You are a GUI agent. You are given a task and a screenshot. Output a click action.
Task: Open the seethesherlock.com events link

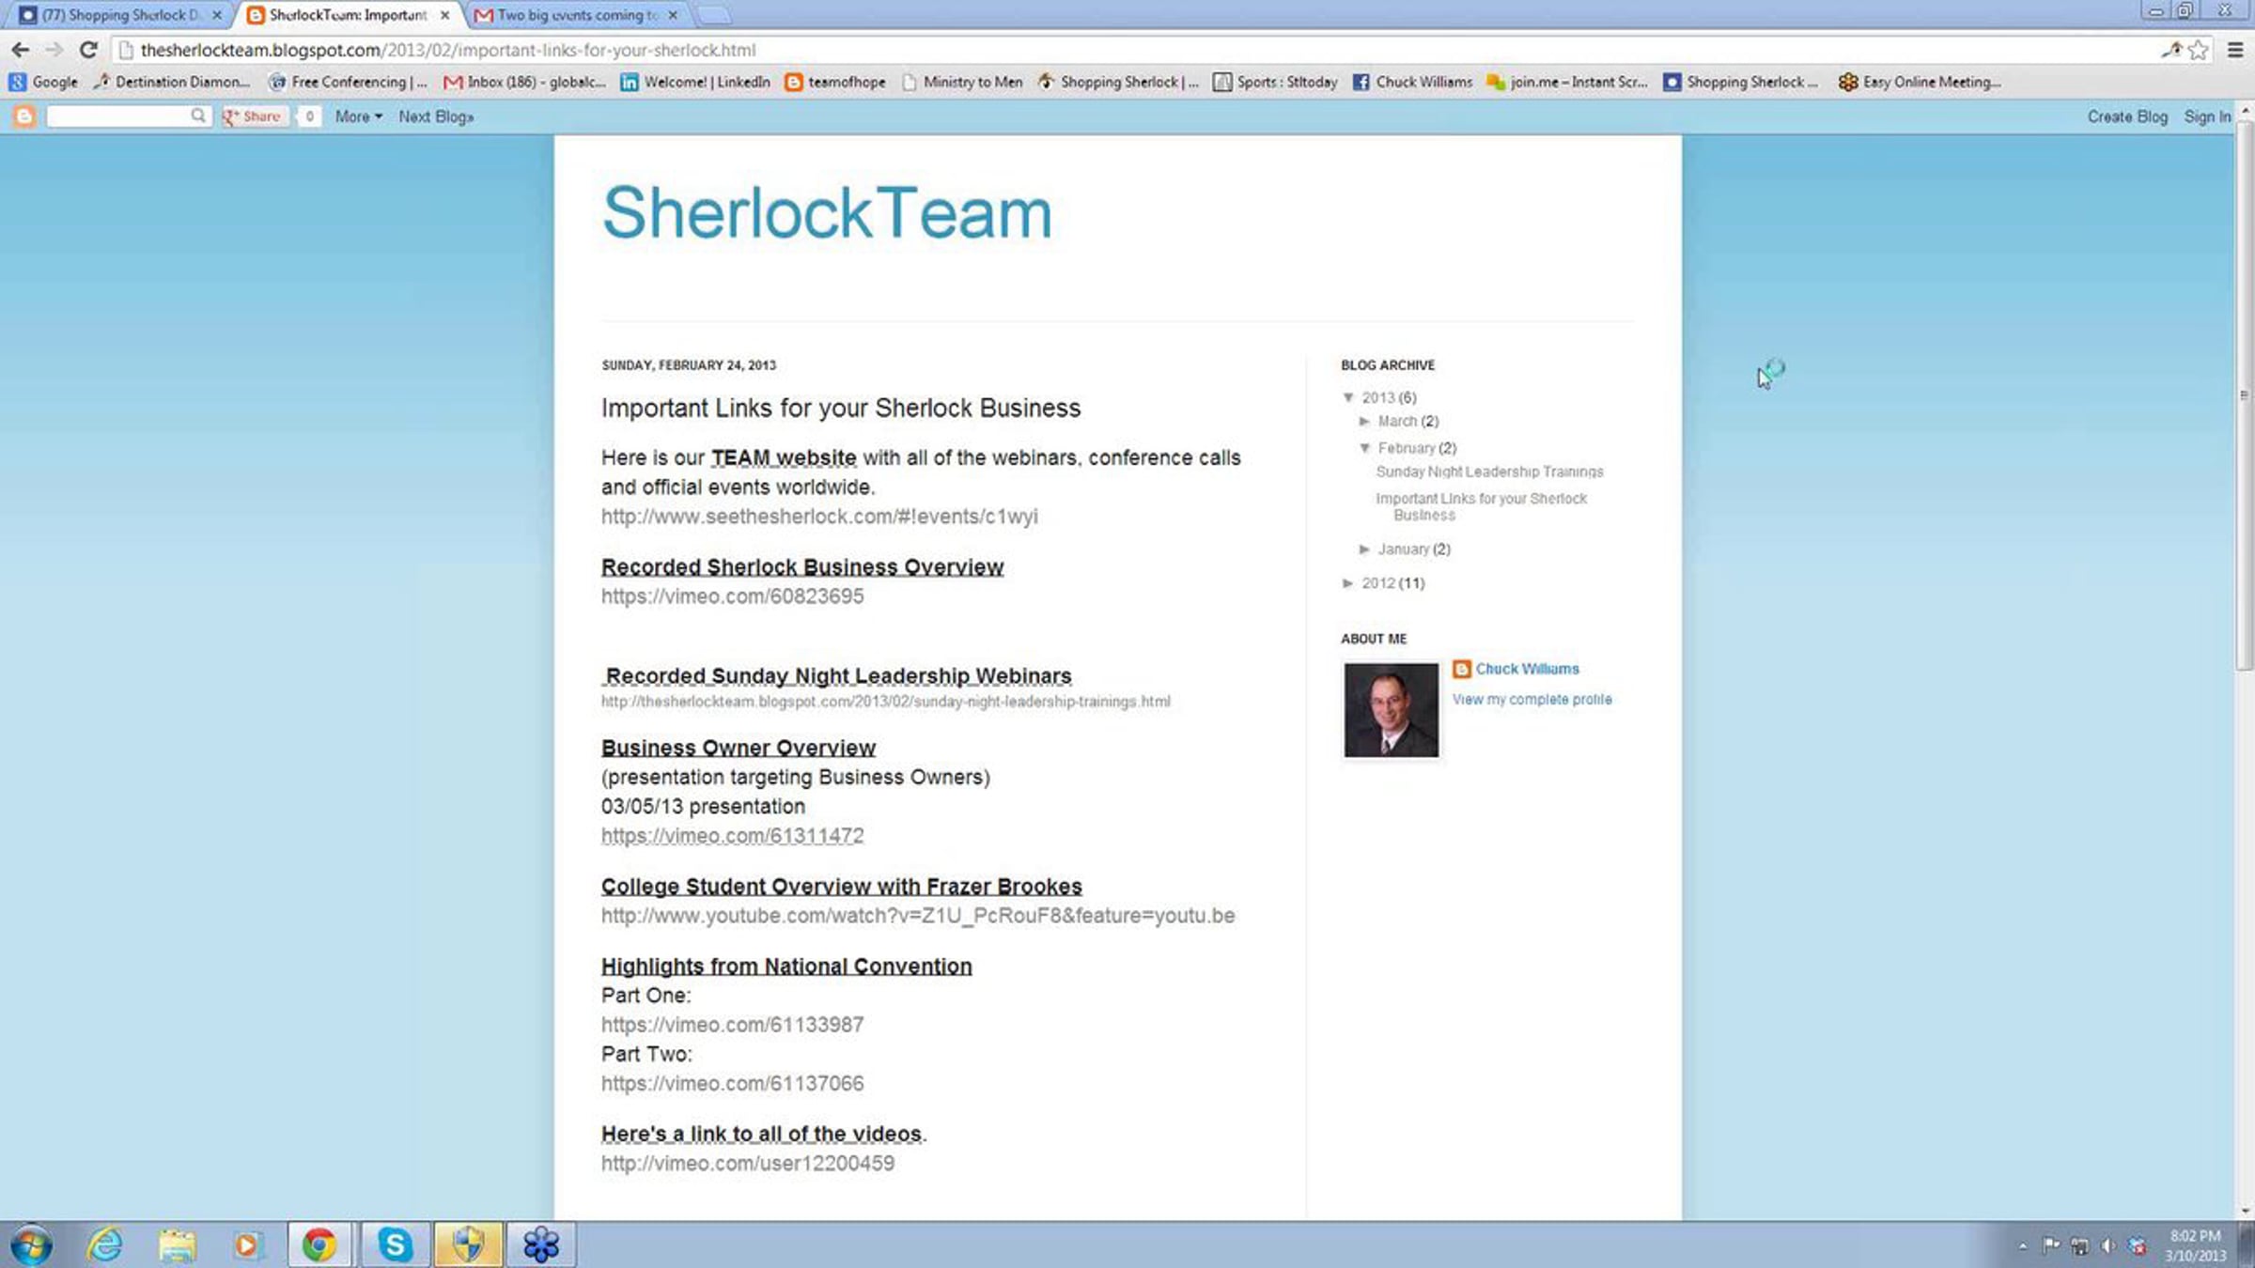click(819, 517)
